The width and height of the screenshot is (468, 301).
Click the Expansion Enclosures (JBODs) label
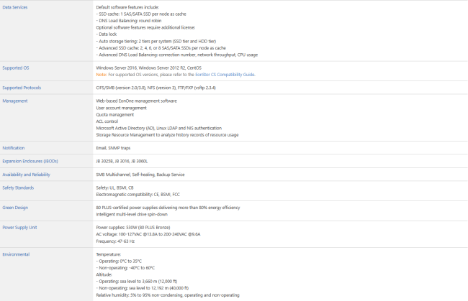pyautogui.click(x=30, y=161)
